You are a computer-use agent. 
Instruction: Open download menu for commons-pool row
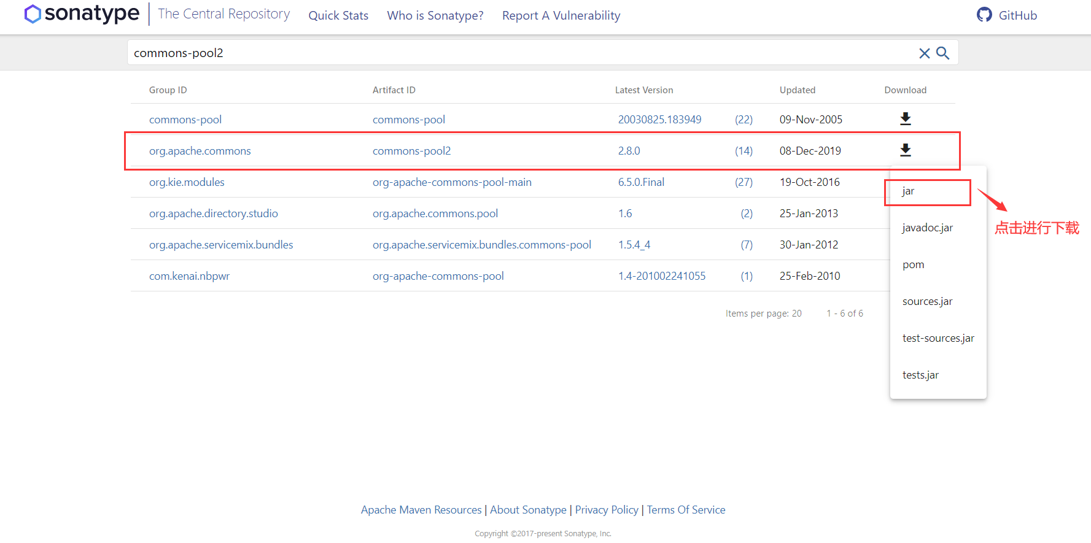click(x=906, y=119)
